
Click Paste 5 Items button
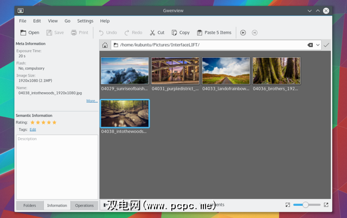pyautogui.click(x=214, y=33)
